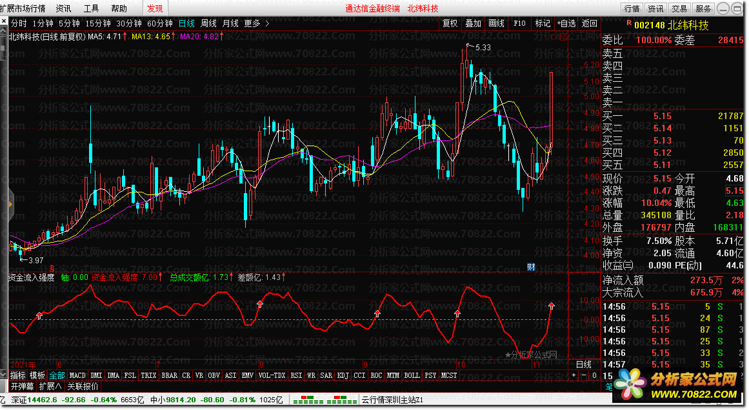Screen dimensions: 749x410
Task: Click the 财 finance marker on the chart
Action: (531, 267)
